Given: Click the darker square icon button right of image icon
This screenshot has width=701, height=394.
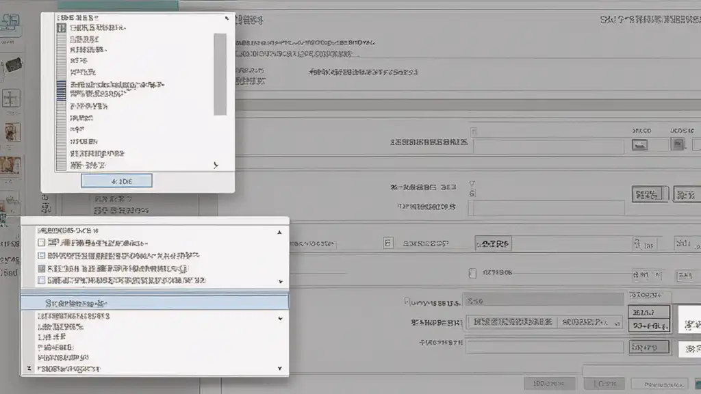Looking at the screenshot, I should click(678, 144).
